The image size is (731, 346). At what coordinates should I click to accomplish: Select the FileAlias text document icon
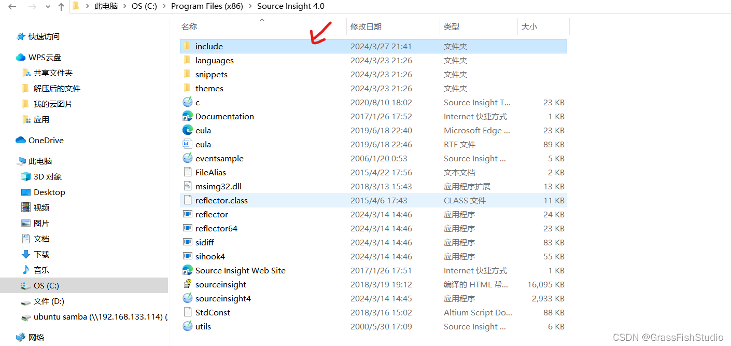point(187,172)
